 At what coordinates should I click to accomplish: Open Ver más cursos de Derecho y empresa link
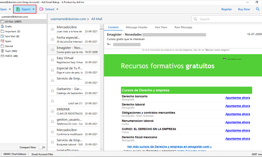[x=169, y=147]
